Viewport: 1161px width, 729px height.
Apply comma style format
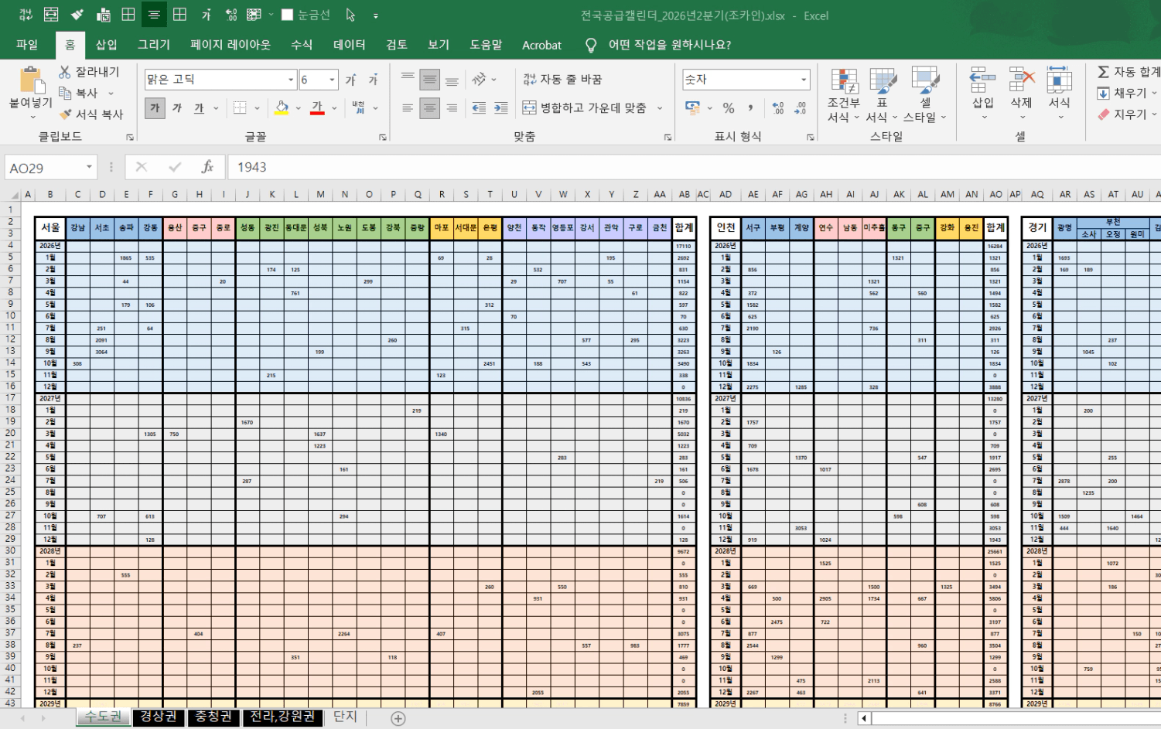750,108
